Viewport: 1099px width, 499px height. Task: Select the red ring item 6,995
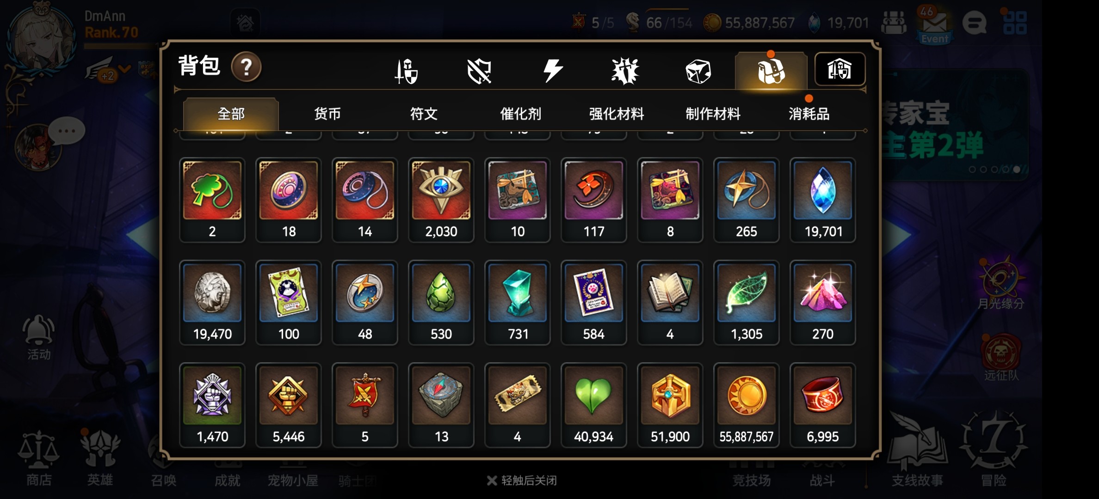(x=823, y=405)
